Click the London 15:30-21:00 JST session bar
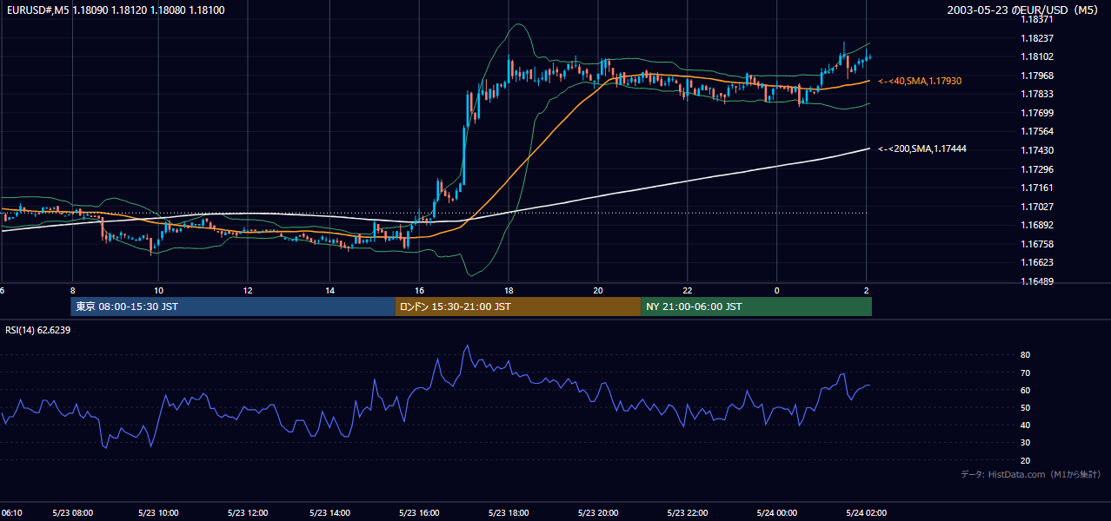Screen dimensions: 1111x521 click(x=518, y=307)
